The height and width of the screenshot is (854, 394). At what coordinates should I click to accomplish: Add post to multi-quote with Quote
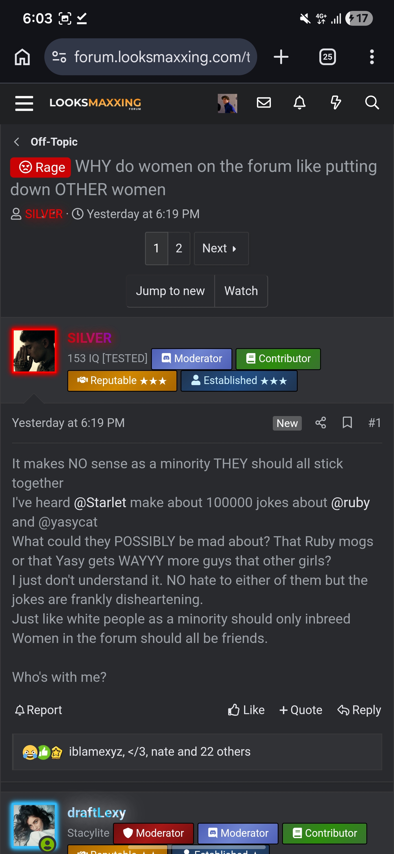click(300, 710)
